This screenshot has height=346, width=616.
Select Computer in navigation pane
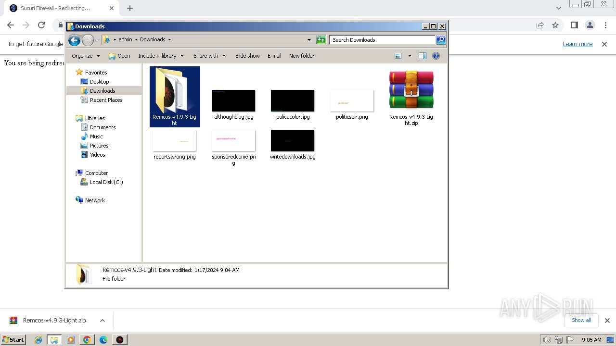96,173
